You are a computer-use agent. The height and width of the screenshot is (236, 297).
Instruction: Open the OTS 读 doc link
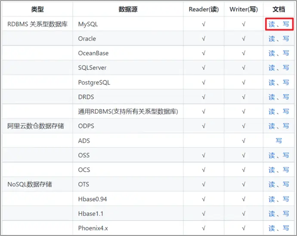point(272,184)
